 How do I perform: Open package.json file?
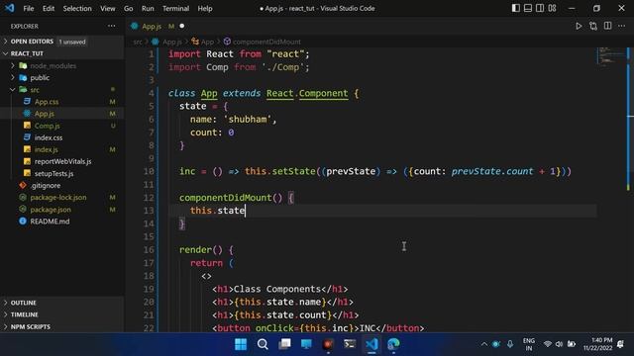51,210
